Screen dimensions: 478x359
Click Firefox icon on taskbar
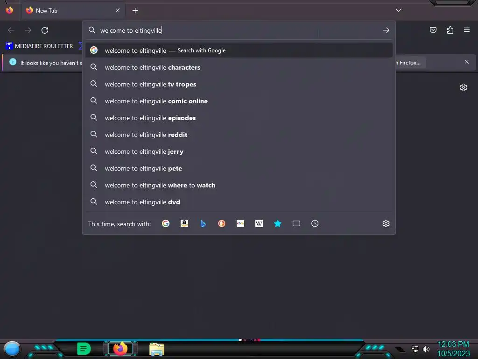tap(120, 348)
